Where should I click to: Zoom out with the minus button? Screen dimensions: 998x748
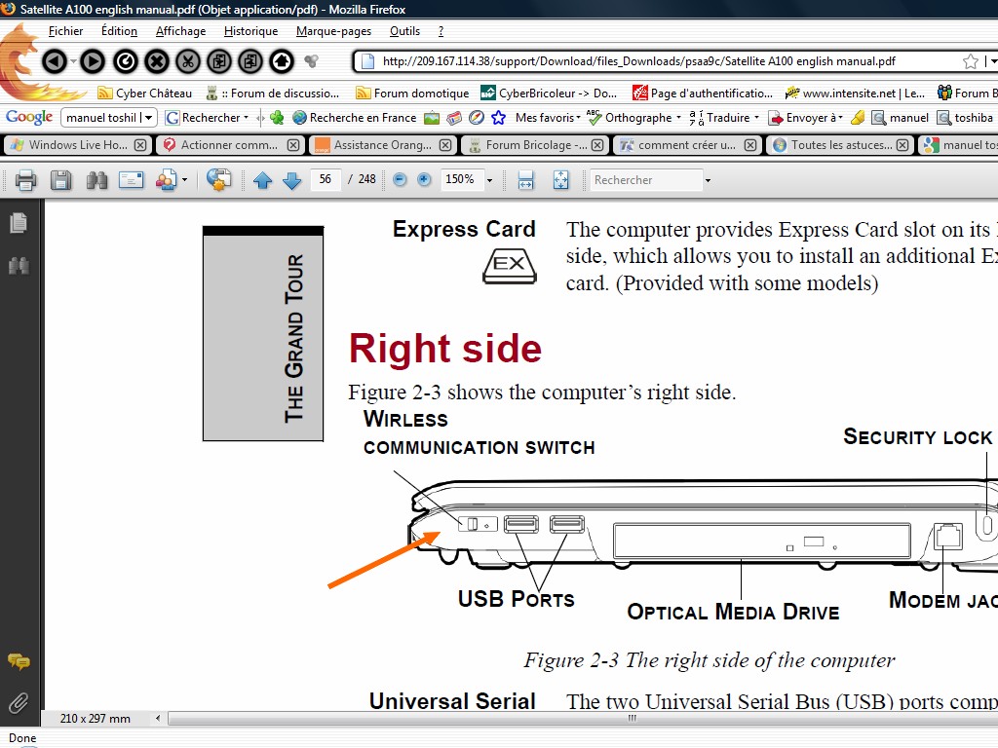point(400,180)
